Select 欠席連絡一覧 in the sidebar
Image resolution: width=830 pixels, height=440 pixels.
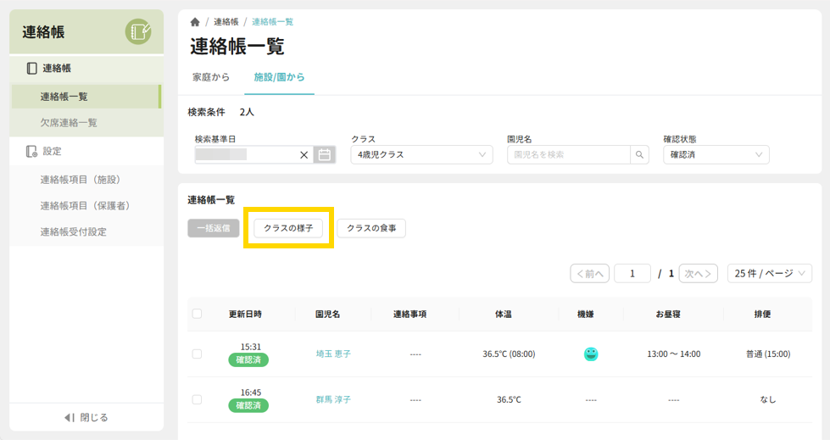(69, 123)
